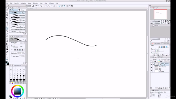Viewport: 176px width, 99px height.
Task: Click the Opacity slider in Tool property
Action: coord(15,47)
